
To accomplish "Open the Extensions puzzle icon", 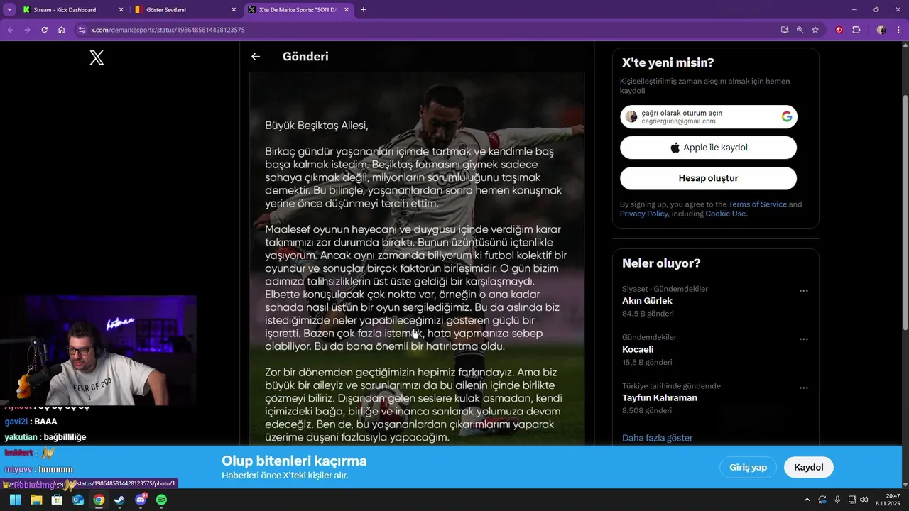I will 856,30.
